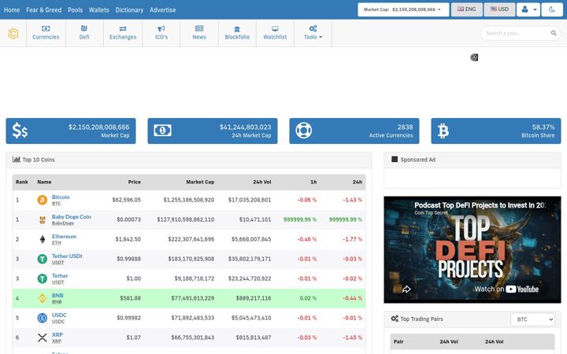Click the BNB logo icon
The height and width of the screenshot is (354, 567).
point(43,298)
